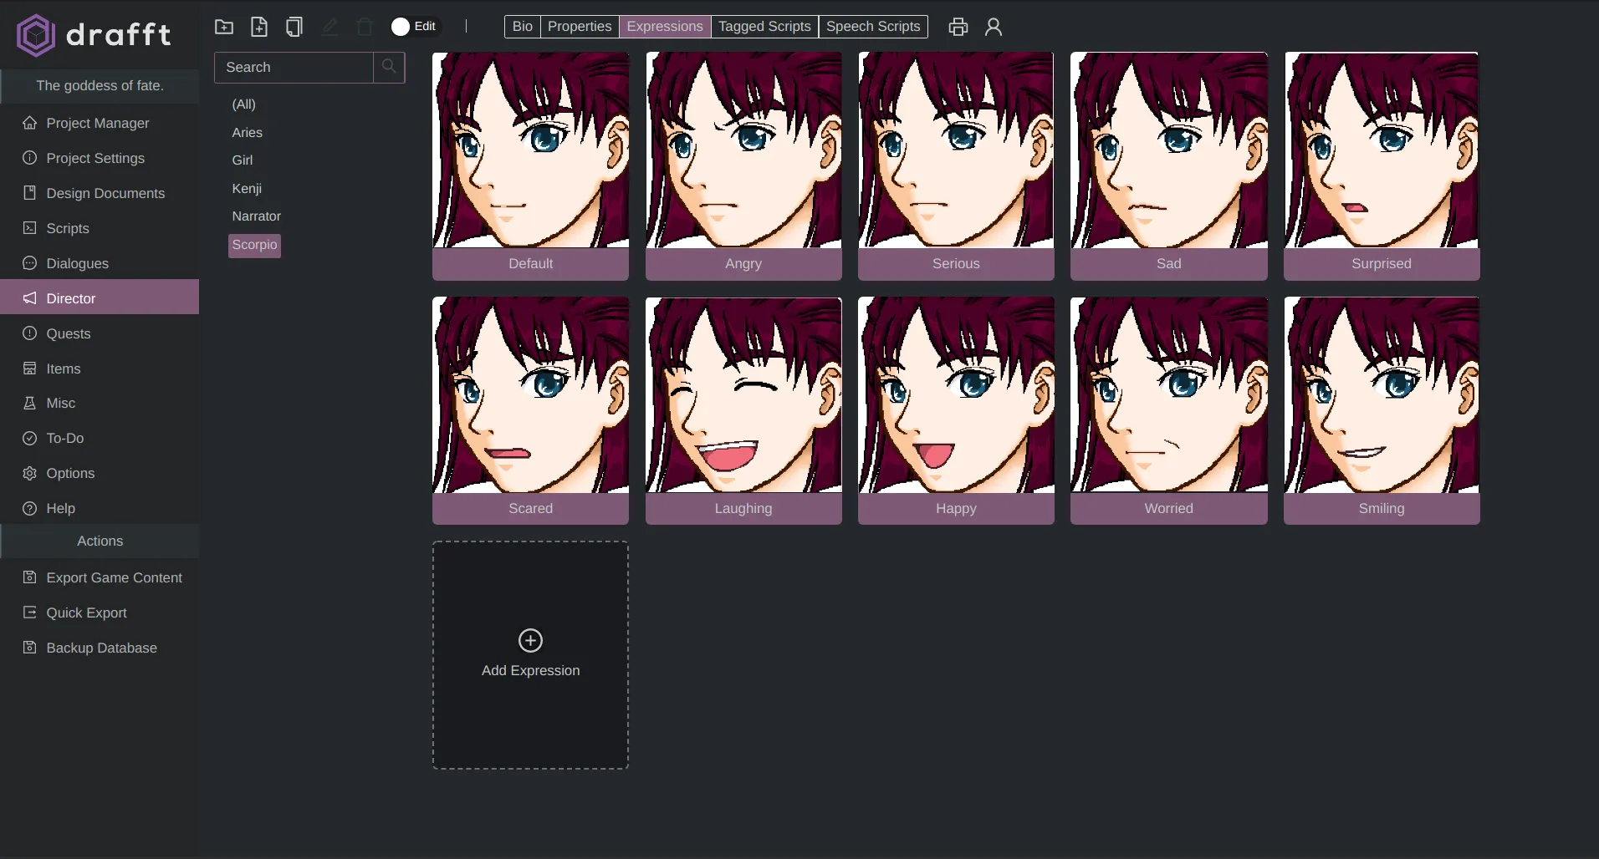Viewport: 1599px width, 859px height.
Task: Click the trash delete icon
Action: coord(365,27)
